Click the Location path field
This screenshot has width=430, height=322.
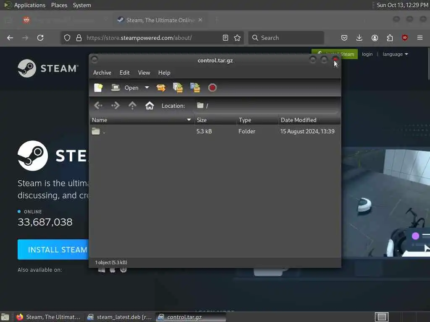coord(266,106)
